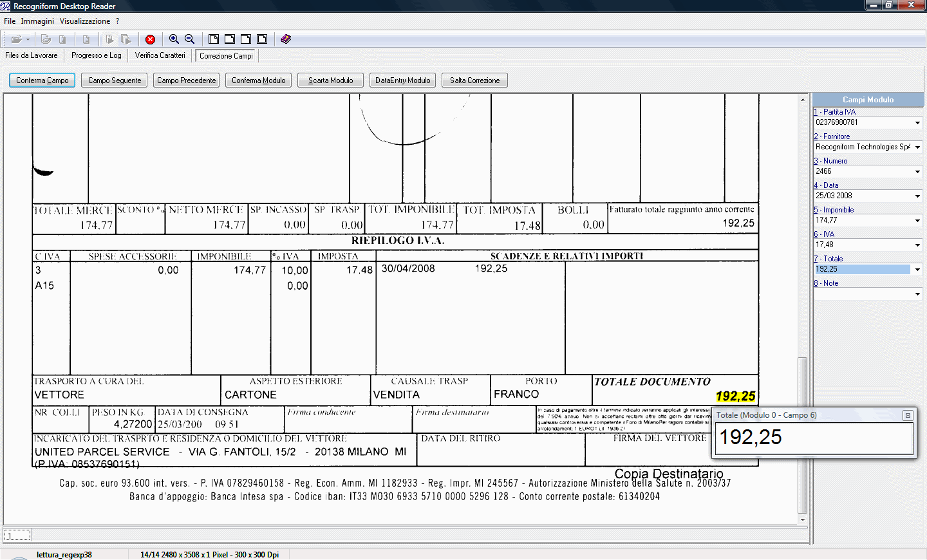
Task: Click the document view scroll down arrow
Action: pyautogui.click(x=802, y=519)
